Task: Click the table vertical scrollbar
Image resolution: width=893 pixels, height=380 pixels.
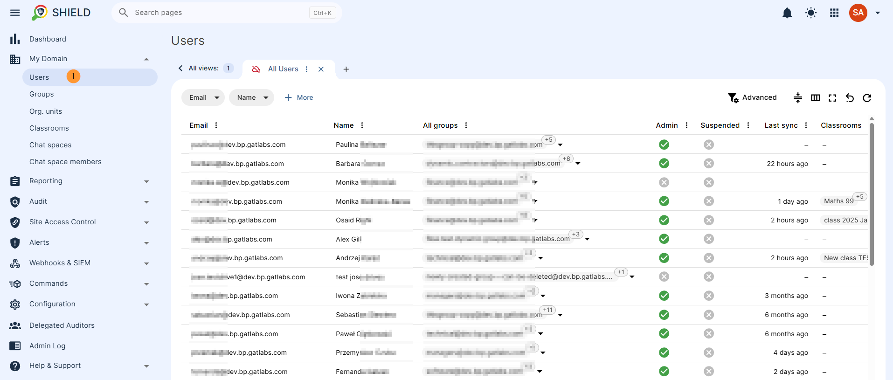Action: [x=872, y=193]
